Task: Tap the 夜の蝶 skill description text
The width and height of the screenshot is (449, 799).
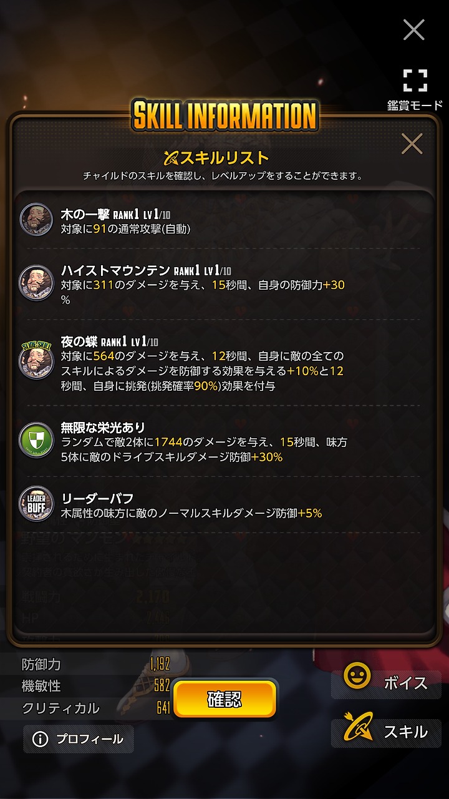Action: click(x=203, y=371)
